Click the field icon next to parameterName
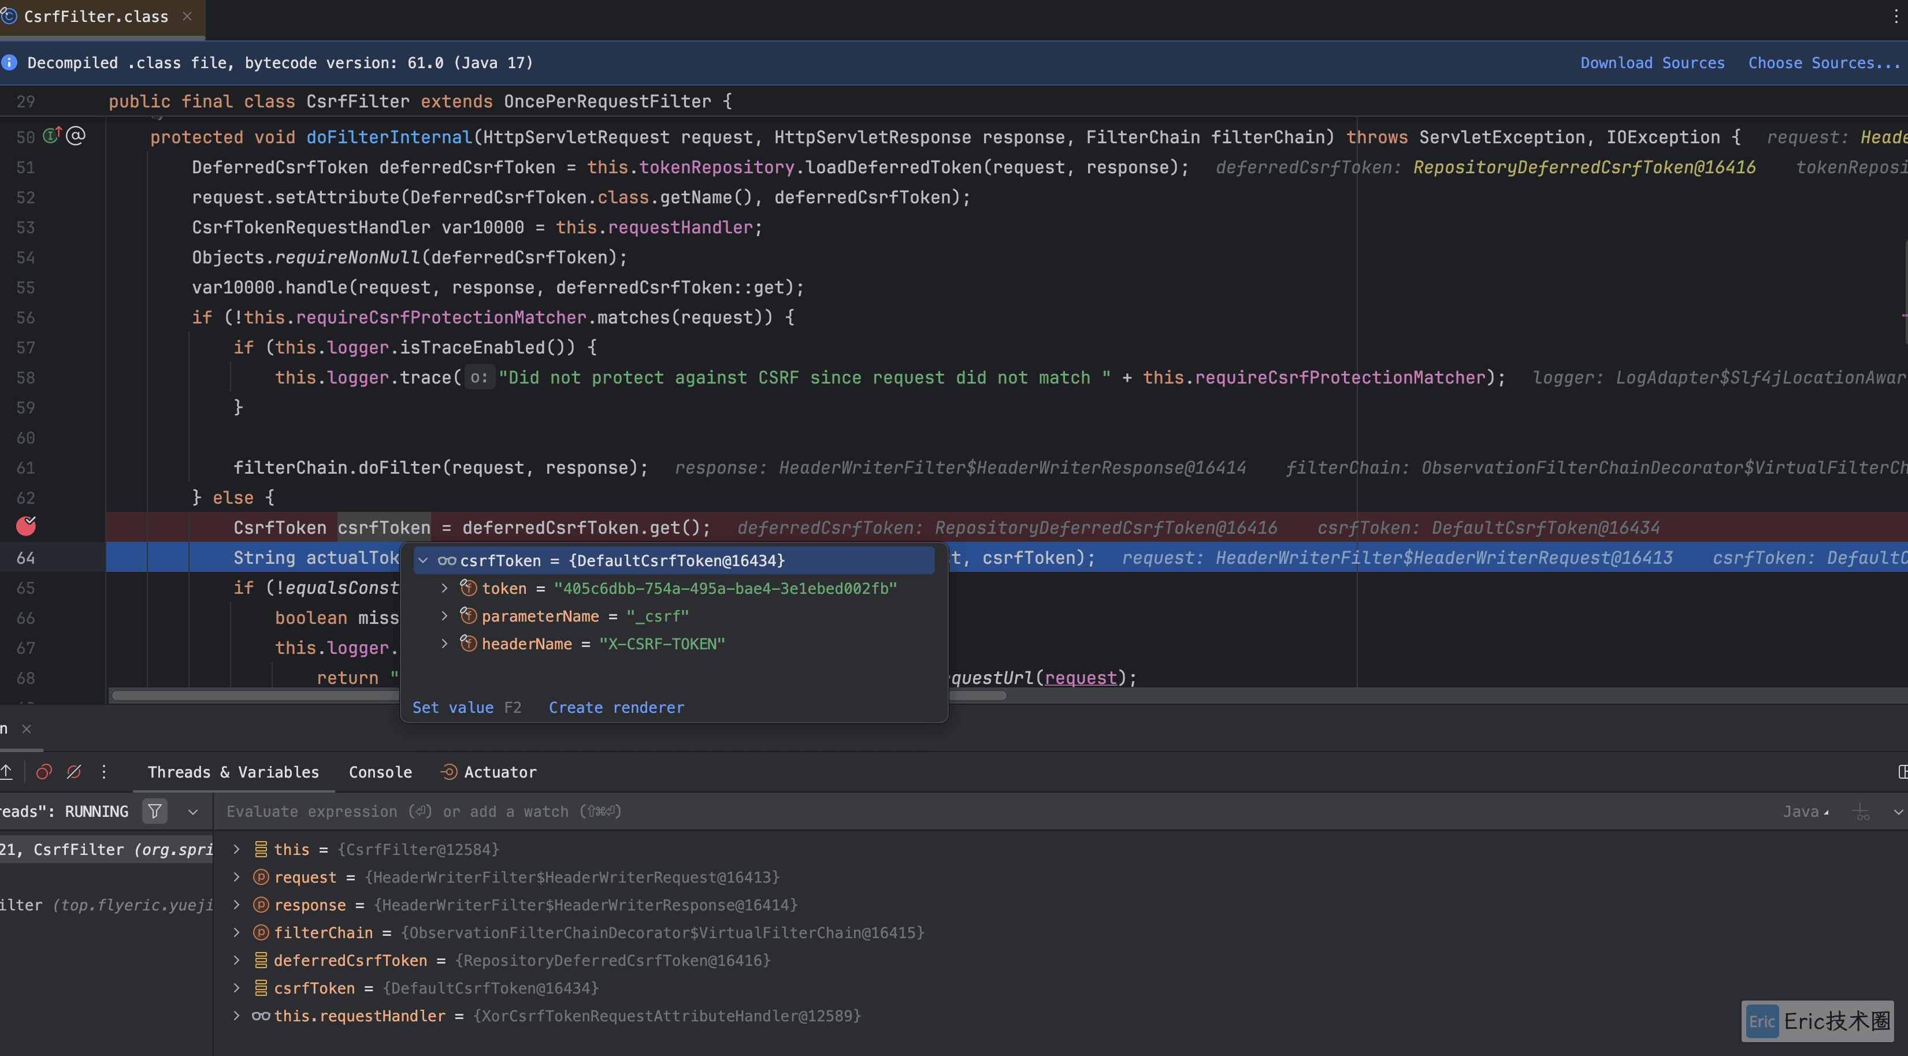 pos(468,615)
